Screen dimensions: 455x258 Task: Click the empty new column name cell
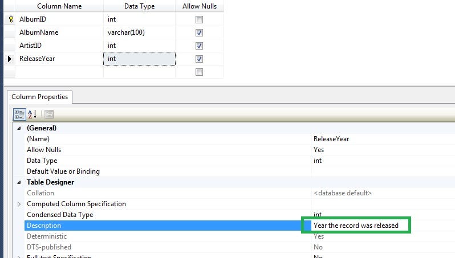[59, 72]
